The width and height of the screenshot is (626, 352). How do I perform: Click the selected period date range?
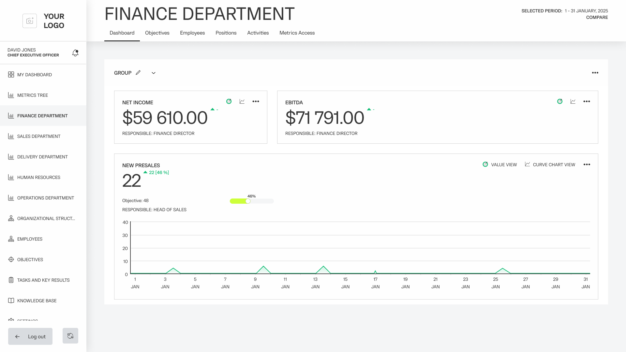coord(586,11)
